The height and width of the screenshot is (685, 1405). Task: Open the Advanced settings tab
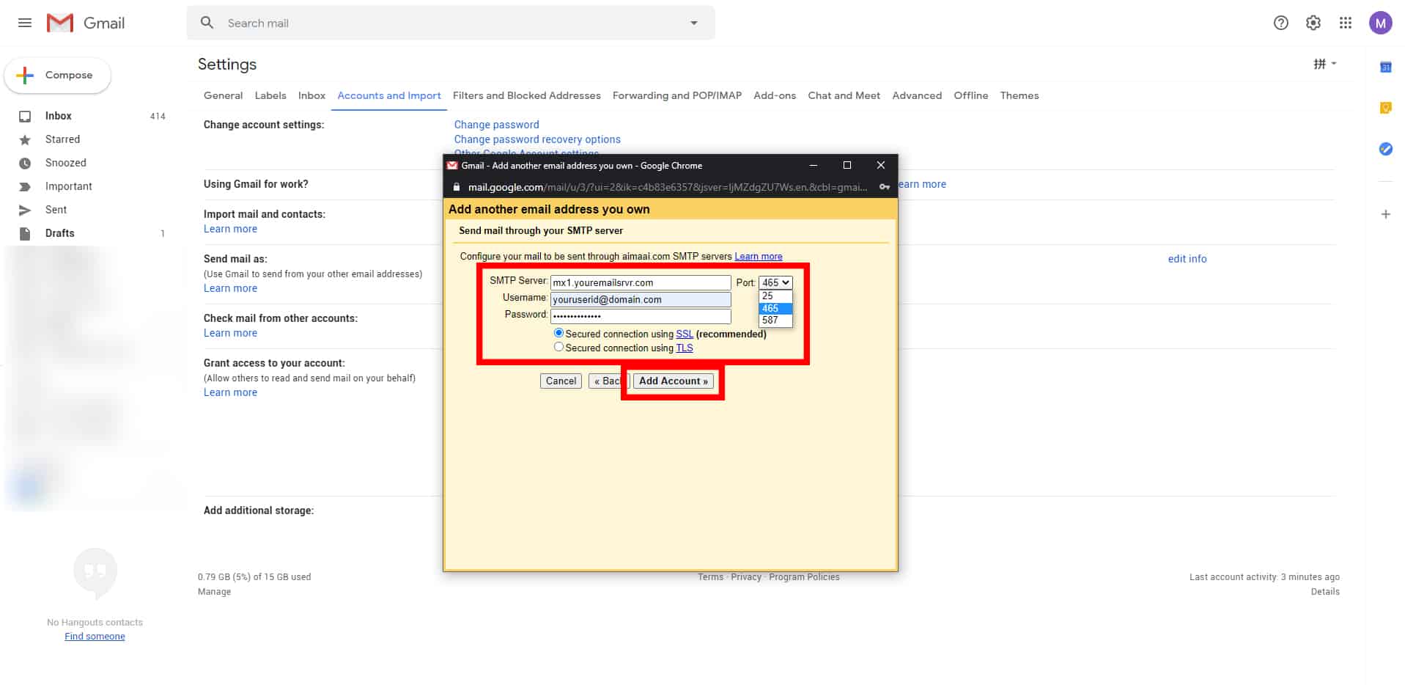click(916, 95)
